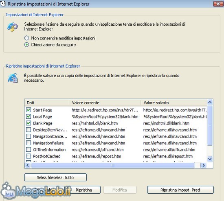Viewport: 224px width, 201px height.
Task: Sort list by 'Dati' column header
Action: click(47, 103)
